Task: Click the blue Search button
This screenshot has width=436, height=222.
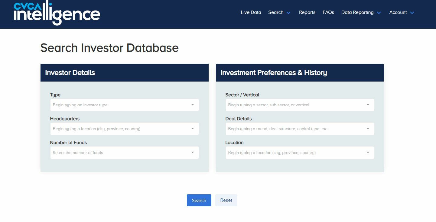Action: pyautogui.click(x=199, y=200)
